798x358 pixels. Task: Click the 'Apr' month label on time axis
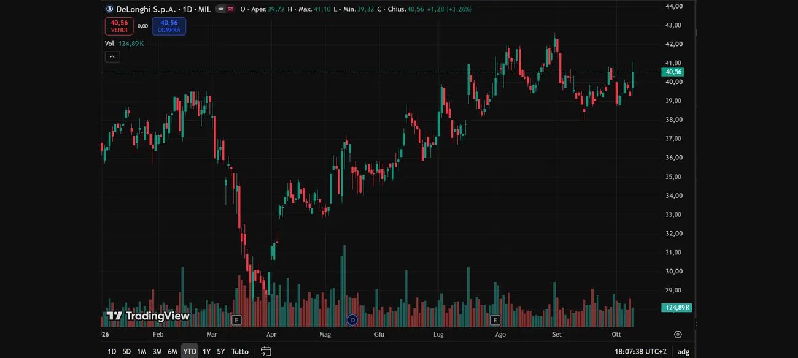(271, 334)
